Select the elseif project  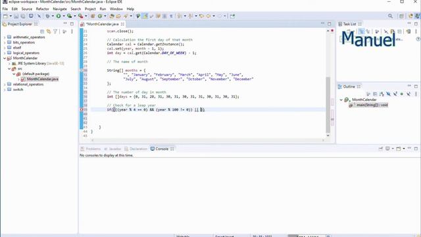(x=17, y=47)
